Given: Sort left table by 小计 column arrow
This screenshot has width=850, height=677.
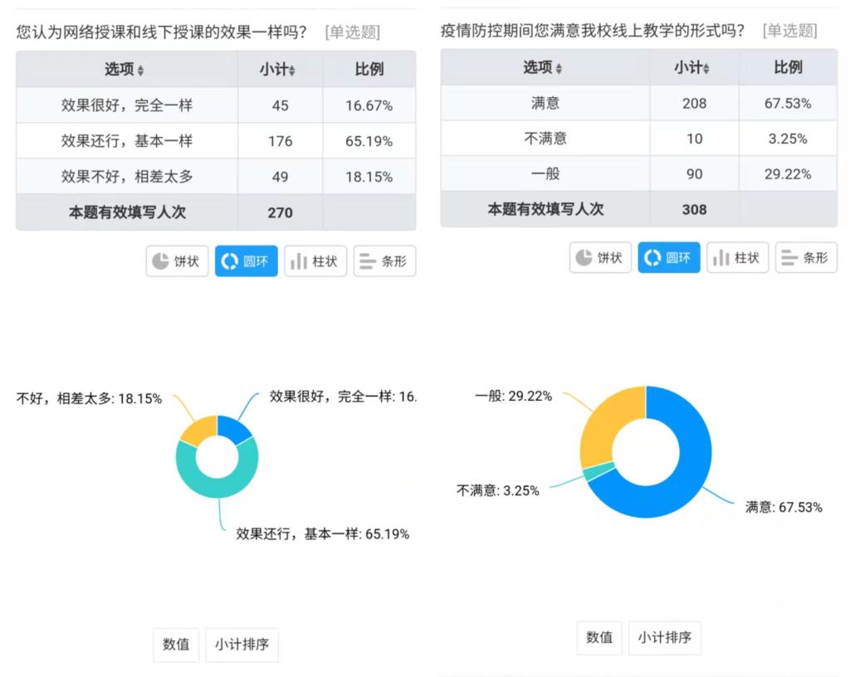Looking at the screenshot, I should pyautogui.click(x=292, y=71).
